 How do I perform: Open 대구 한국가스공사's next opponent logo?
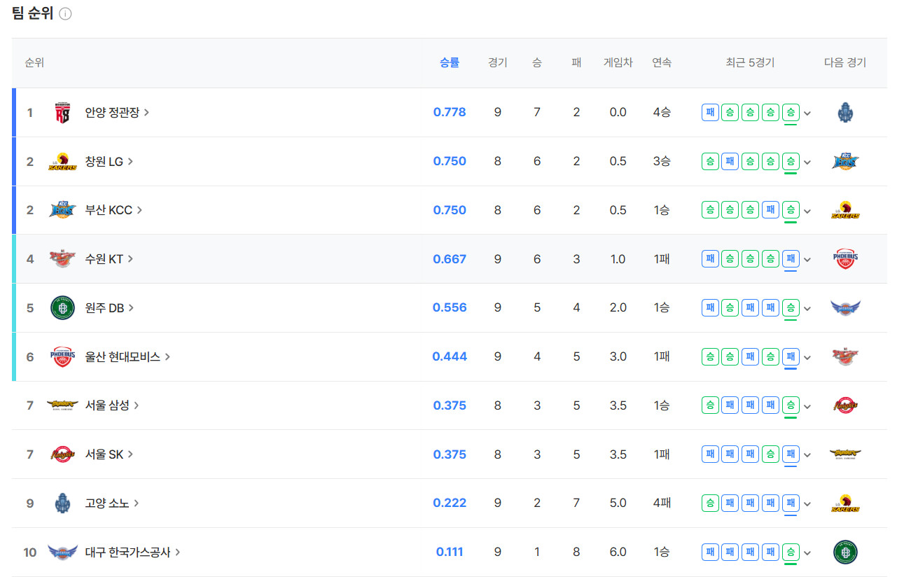tap(845, 552)
